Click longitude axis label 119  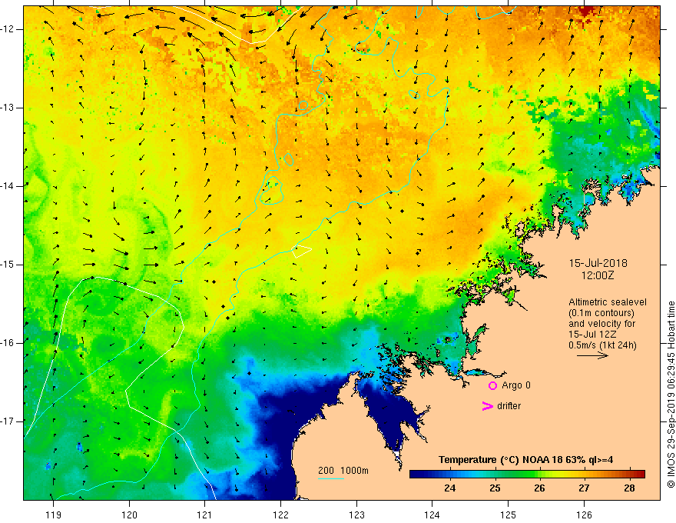tap(53, 515)
